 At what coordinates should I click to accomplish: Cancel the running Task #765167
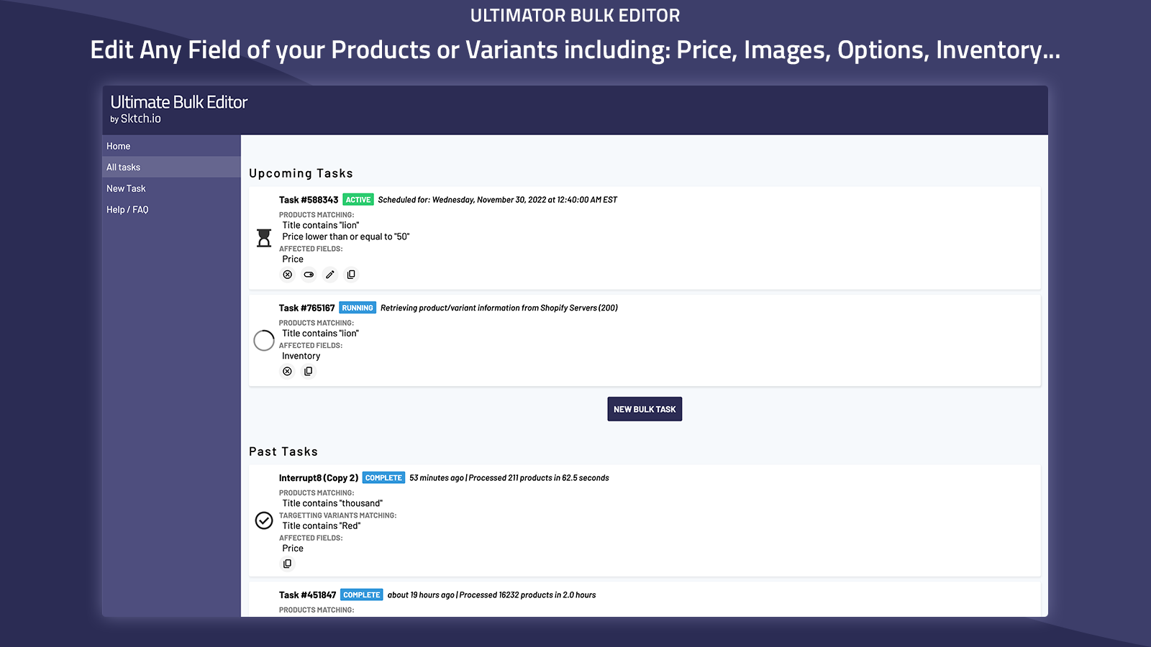(x=287, y=371)
